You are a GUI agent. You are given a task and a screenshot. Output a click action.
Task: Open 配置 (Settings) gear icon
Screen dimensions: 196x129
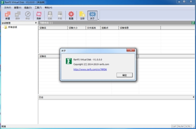pos(71,15)
